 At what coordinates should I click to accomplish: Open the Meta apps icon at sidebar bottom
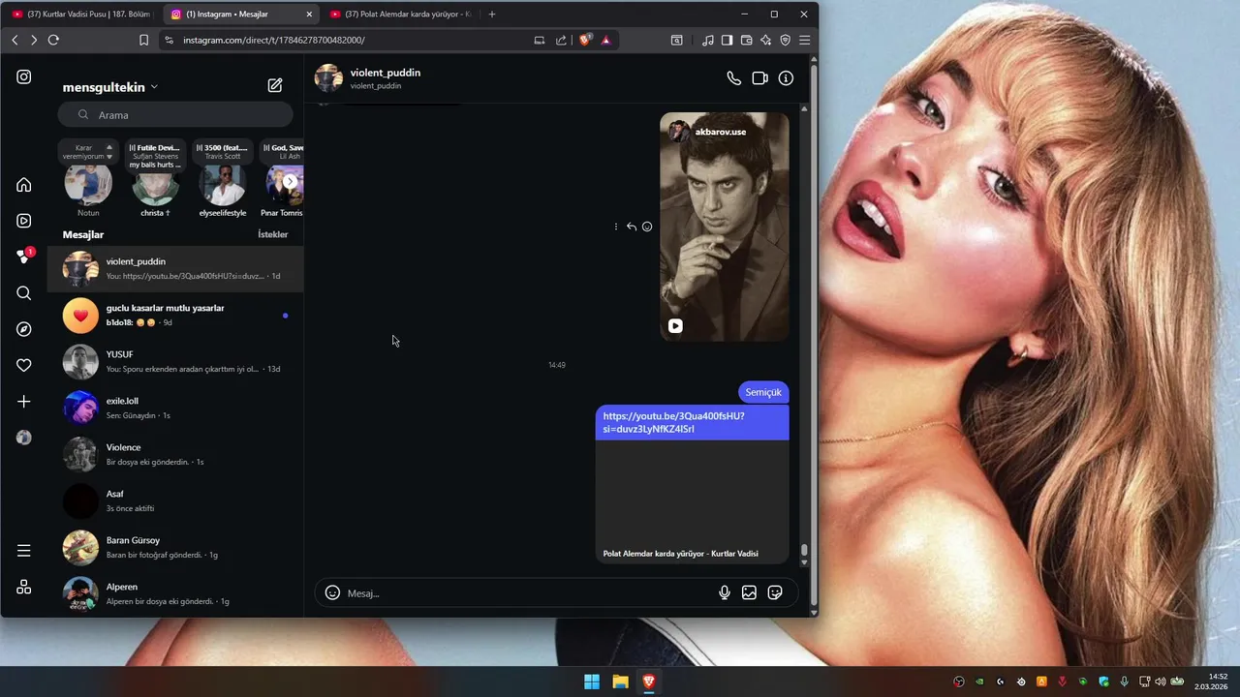tap(24, 587)
